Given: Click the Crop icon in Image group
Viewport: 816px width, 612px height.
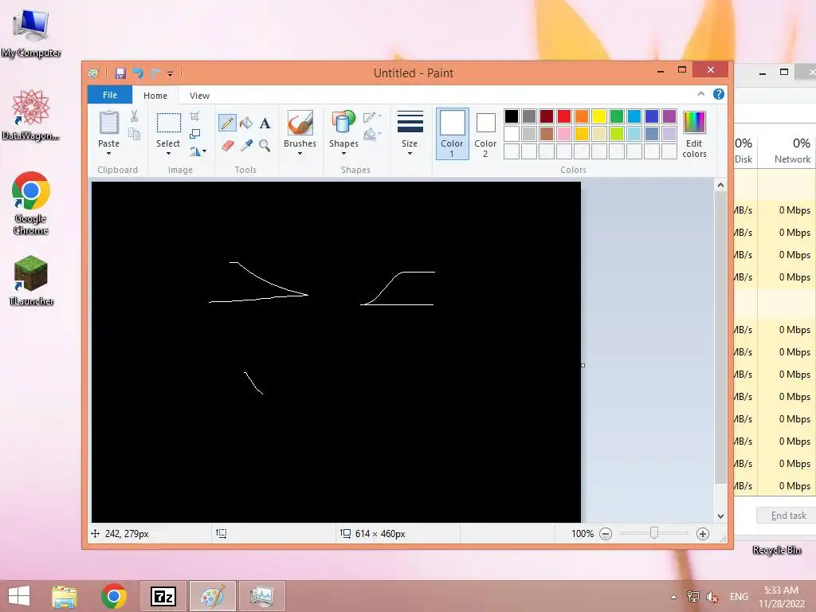Looking at the screenshot, I should [194, 116].
